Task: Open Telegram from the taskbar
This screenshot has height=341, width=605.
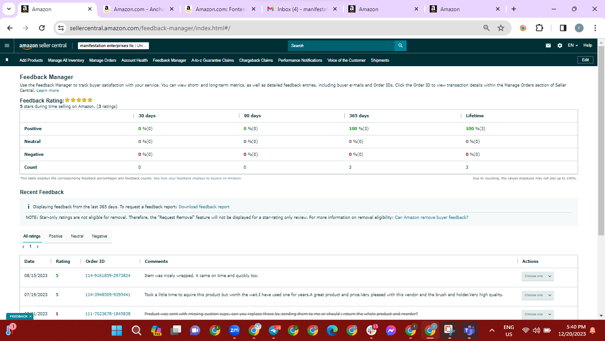Action: click(274, 330)
